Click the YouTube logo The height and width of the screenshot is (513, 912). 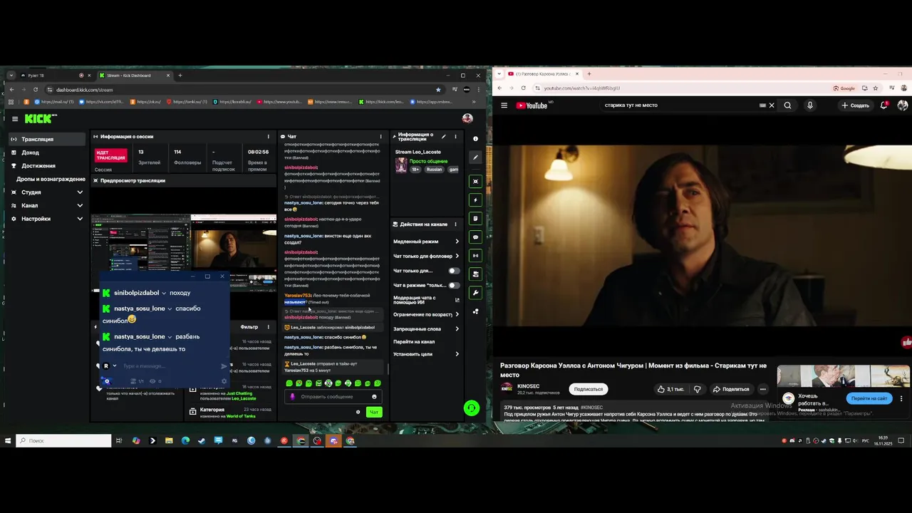click(532, 105)
